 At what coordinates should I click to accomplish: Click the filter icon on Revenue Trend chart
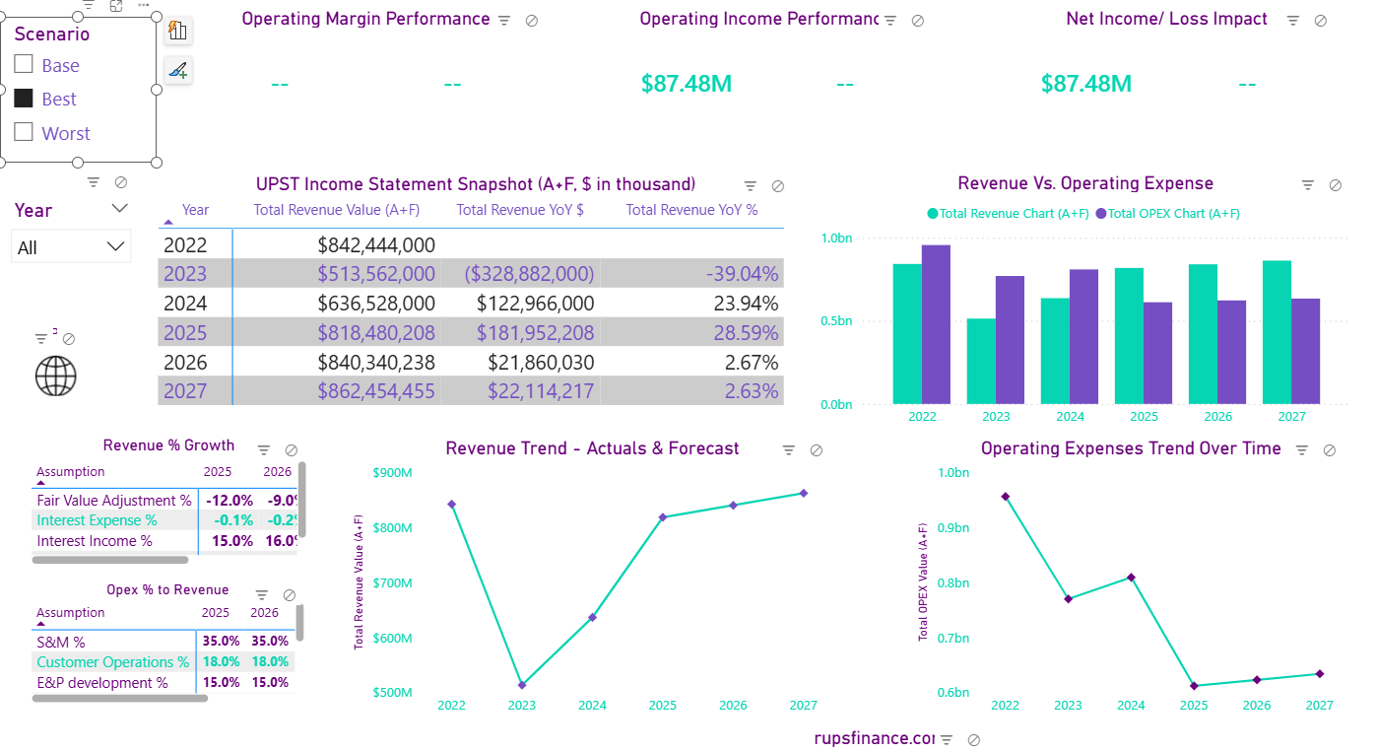pyautogui.click(x=788, y=448)
